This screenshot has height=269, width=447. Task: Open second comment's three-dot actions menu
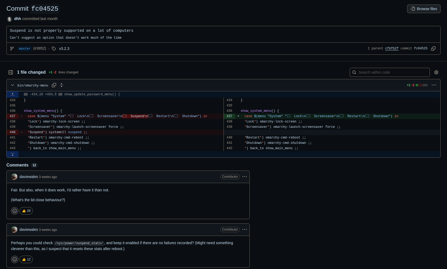pyautogui.click(x=245, y=230)
